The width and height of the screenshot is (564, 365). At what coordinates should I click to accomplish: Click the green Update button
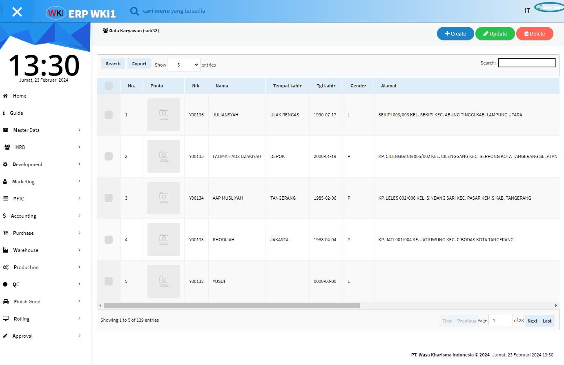click(495, 34)
